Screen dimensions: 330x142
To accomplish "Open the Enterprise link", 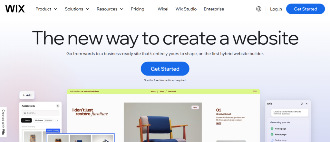I will point(214,9).
